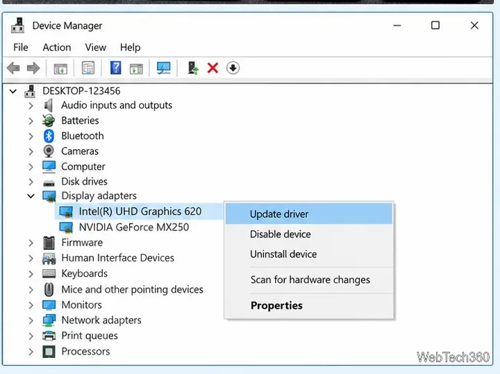
Task: Click the Batteries category icon
Action: pos(49,121)
